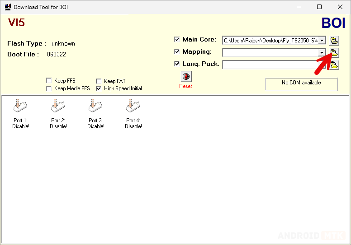
Task: Click the application icon in title bar
Action: (7, 7)
